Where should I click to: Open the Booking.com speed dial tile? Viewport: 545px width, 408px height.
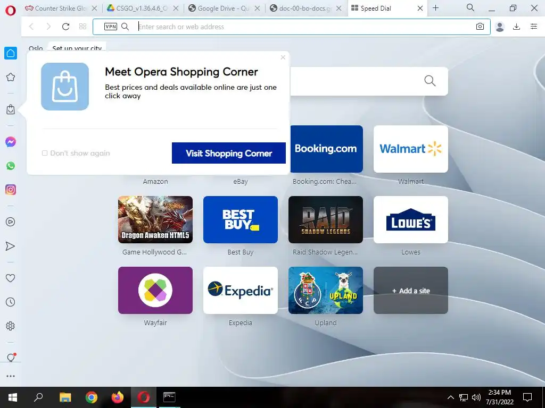pyautogui.click(x=326, y=149)
